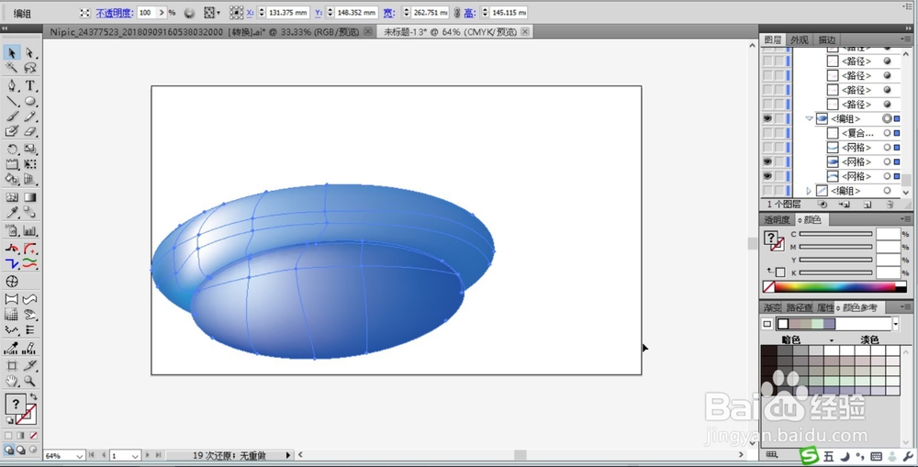Select the Type tool
Viewport: 918px width, 467px height.
(30, 85)
